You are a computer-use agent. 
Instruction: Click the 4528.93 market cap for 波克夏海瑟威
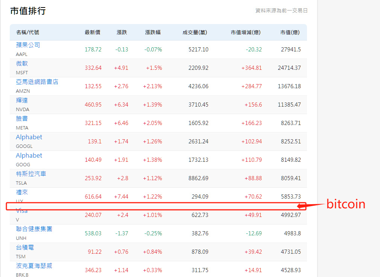click(x=291, y=270)
